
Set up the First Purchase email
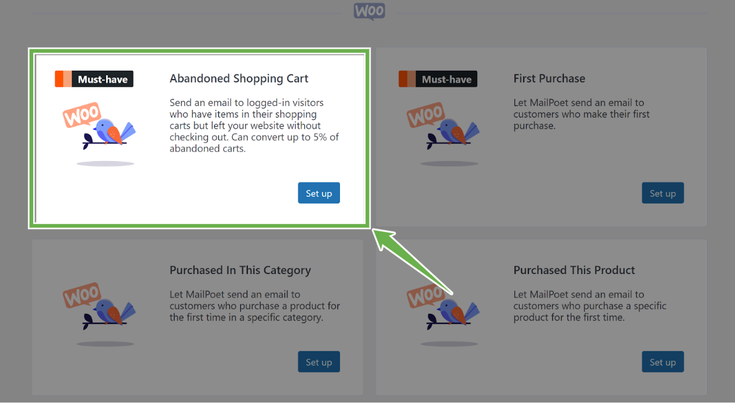pos(663,193)
